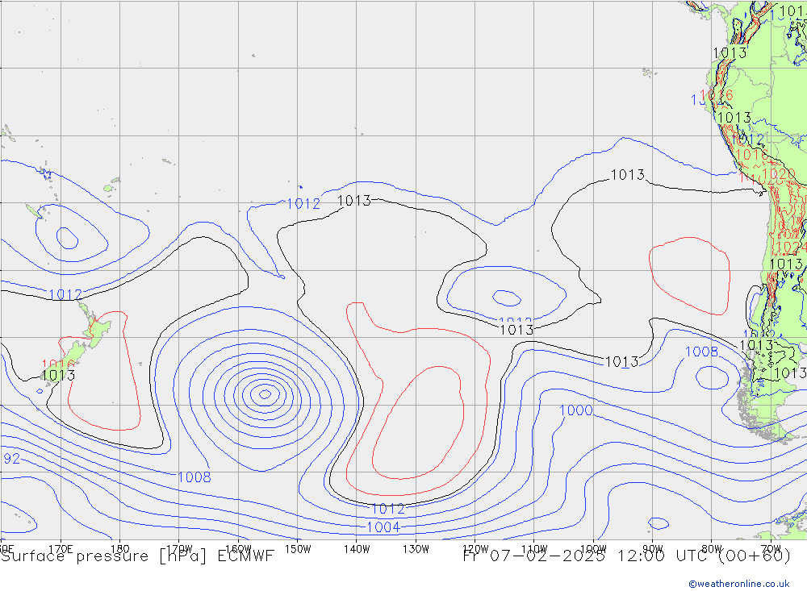Click the 'Surface pressure [hPa] ECMWF' title text

click(137, 556)
